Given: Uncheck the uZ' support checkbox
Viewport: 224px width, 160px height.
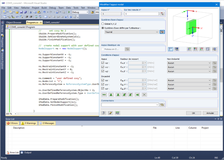Looking at the screenshot, I should tap(103, 71).
